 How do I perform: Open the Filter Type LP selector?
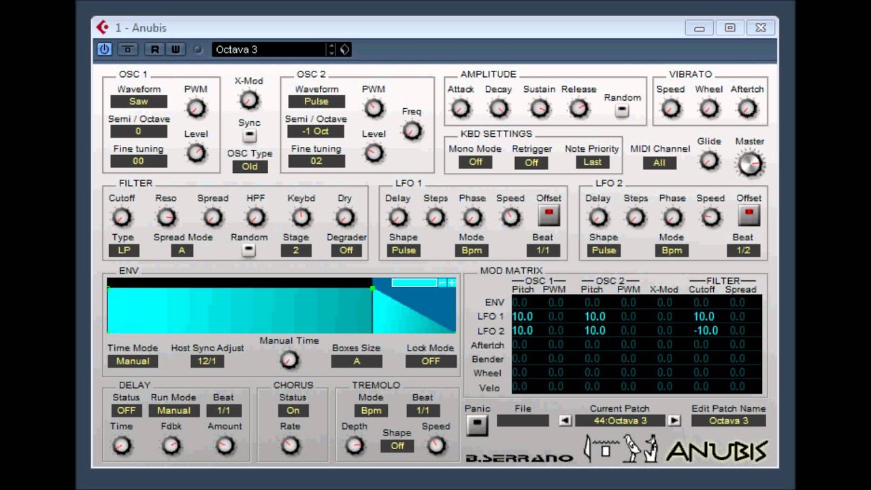[x=123, y=250]
